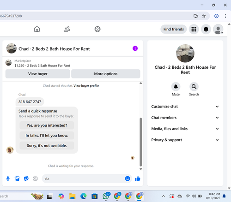Click the large listing photo in the right panel
This screenshot has height=202, width=231.
pyautogui.click(x=185, y=53)
